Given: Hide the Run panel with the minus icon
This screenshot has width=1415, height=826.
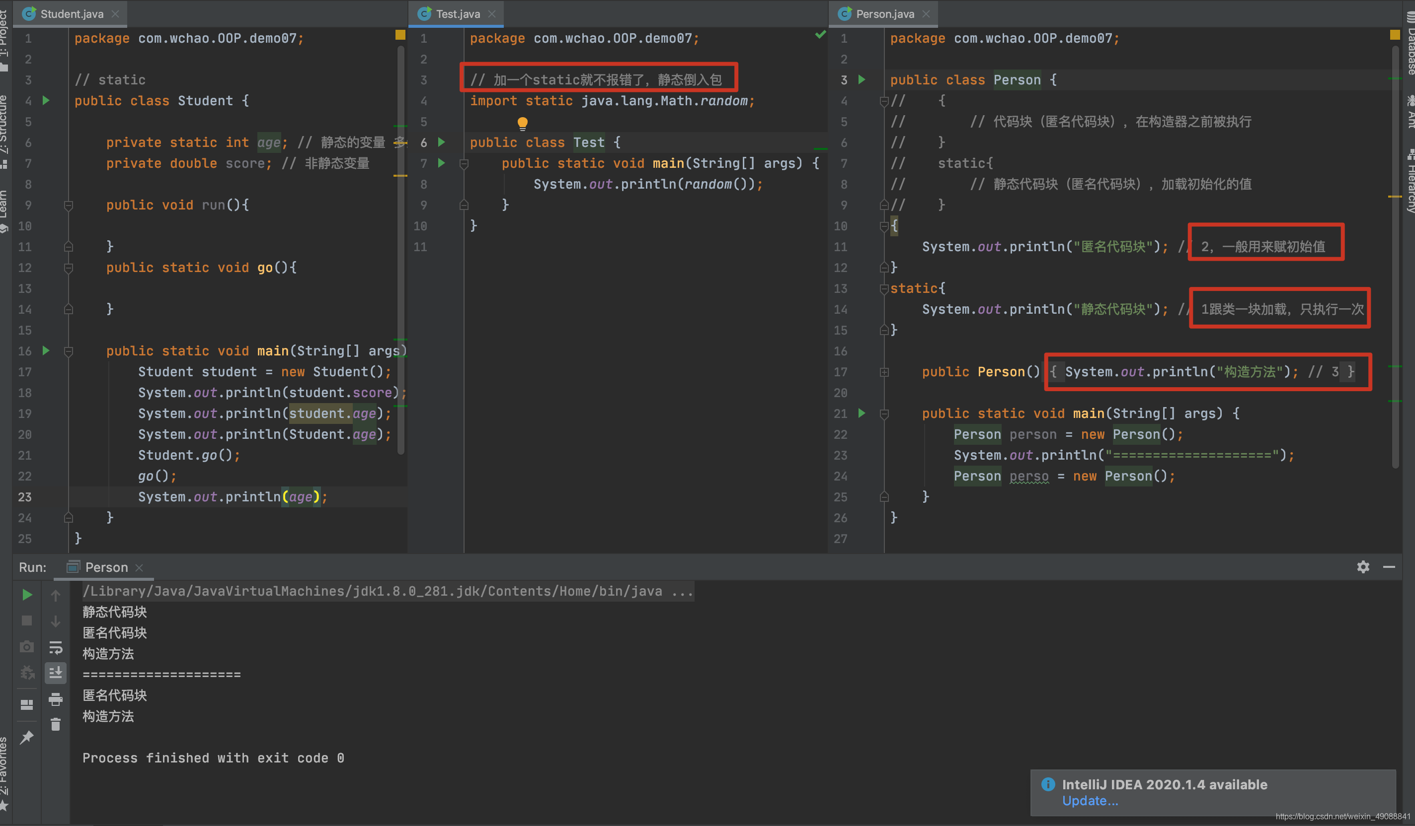Looking at the screenshot, I should point(1389,567).
